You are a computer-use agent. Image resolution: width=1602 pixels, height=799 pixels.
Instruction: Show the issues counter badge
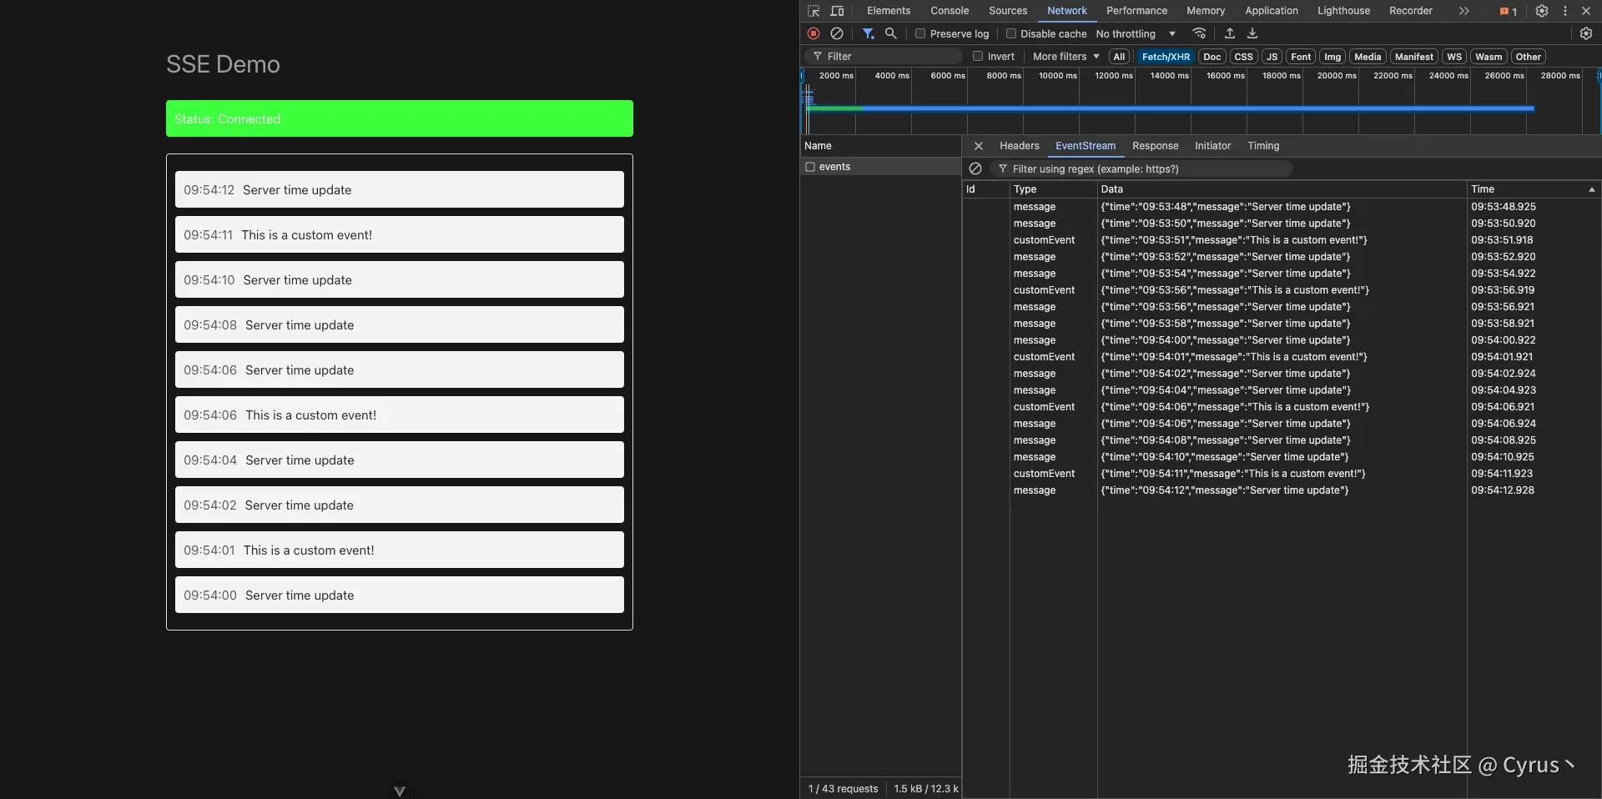point(1508,12)
